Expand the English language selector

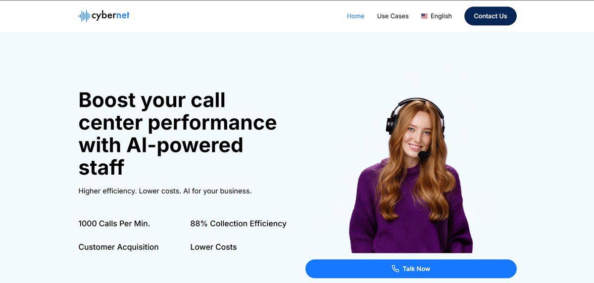(436, 16)
